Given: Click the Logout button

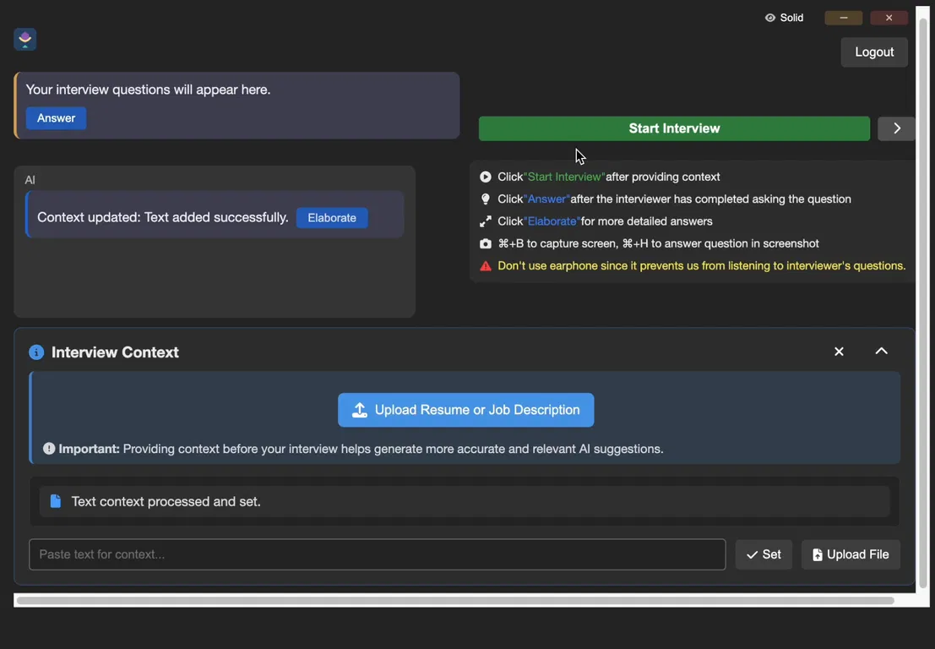Looking at the screenshot, I should pyautogui.click(x=874, y=52).
